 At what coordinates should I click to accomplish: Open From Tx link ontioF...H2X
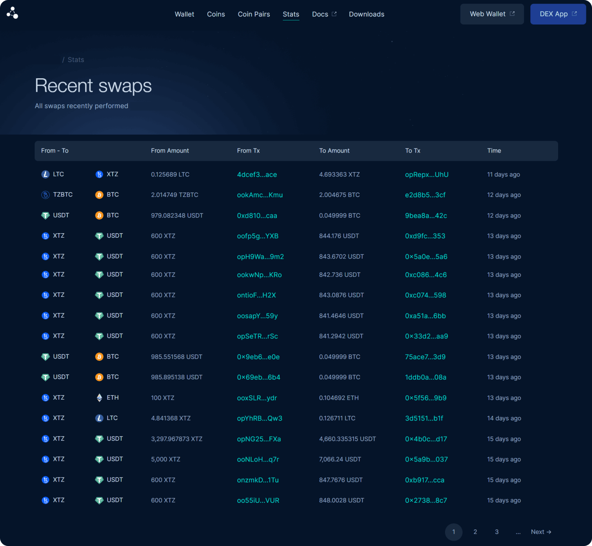click(x=256, y=295)
